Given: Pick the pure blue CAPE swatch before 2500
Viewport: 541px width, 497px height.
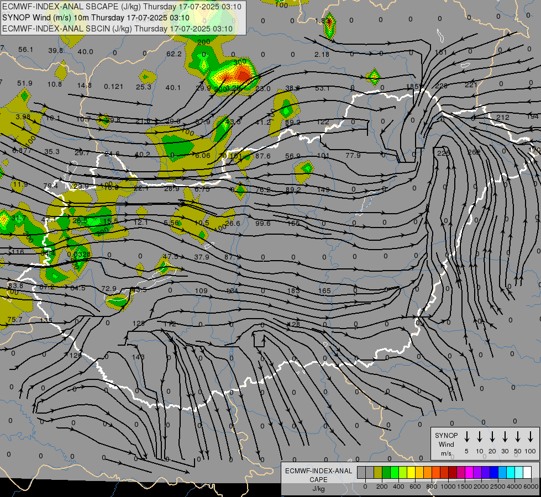Looking at the screenshot, I should 494,473.
